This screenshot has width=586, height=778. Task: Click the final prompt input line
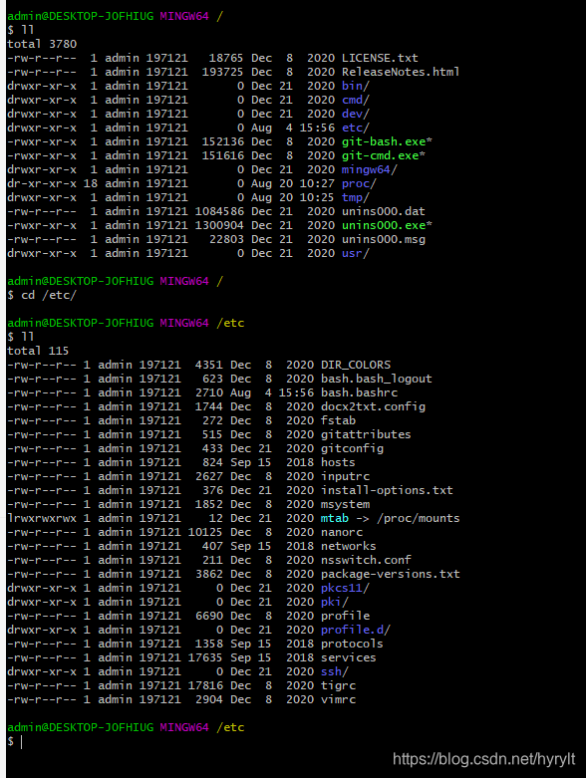(x=15, y=741)
